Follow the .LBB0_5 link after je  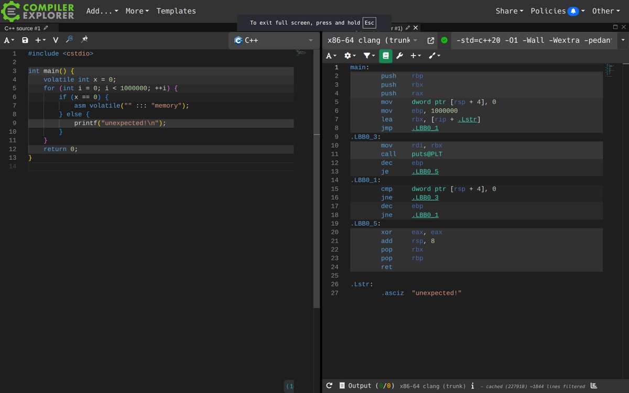[425, 171]
